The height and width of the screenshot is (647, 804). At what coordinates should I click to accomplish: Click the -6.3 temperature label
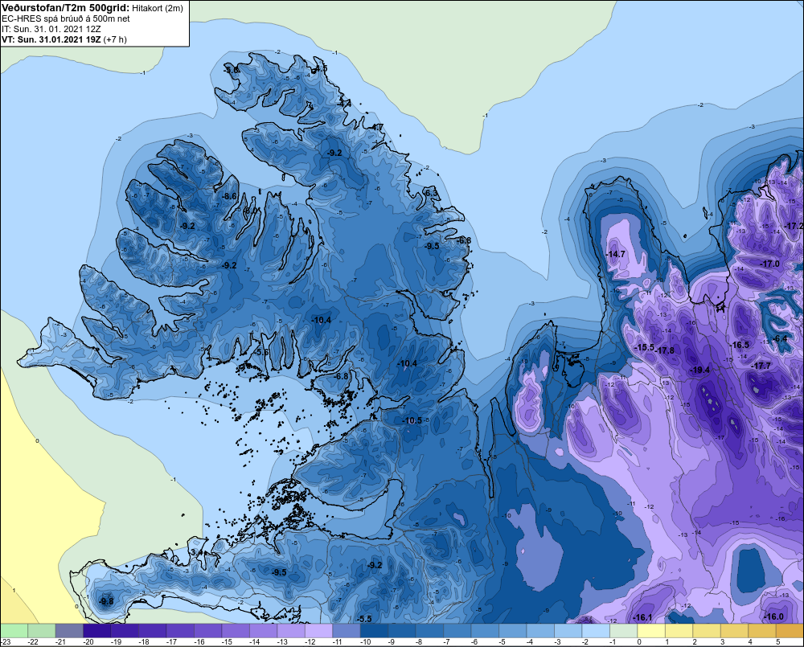pos(432,193)
